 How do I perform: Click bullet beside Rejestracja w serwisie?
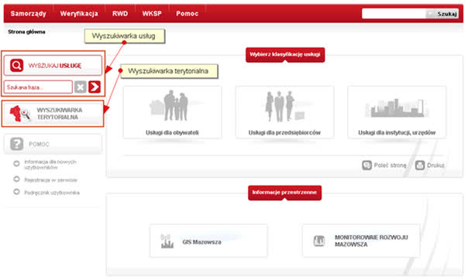point(16,179)
